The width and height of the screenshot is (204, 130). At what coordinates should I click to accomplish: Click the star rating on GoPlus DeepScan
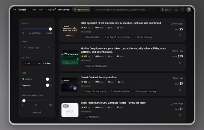pos(82,56)
